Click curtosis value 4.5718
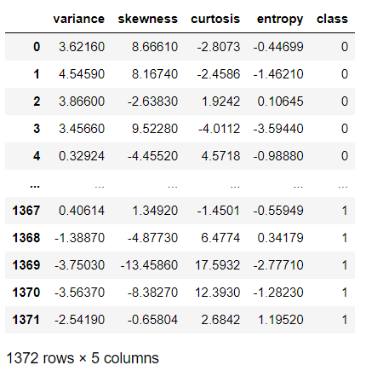366x371 pixels. pyautogui.click(x=220, y=156)
